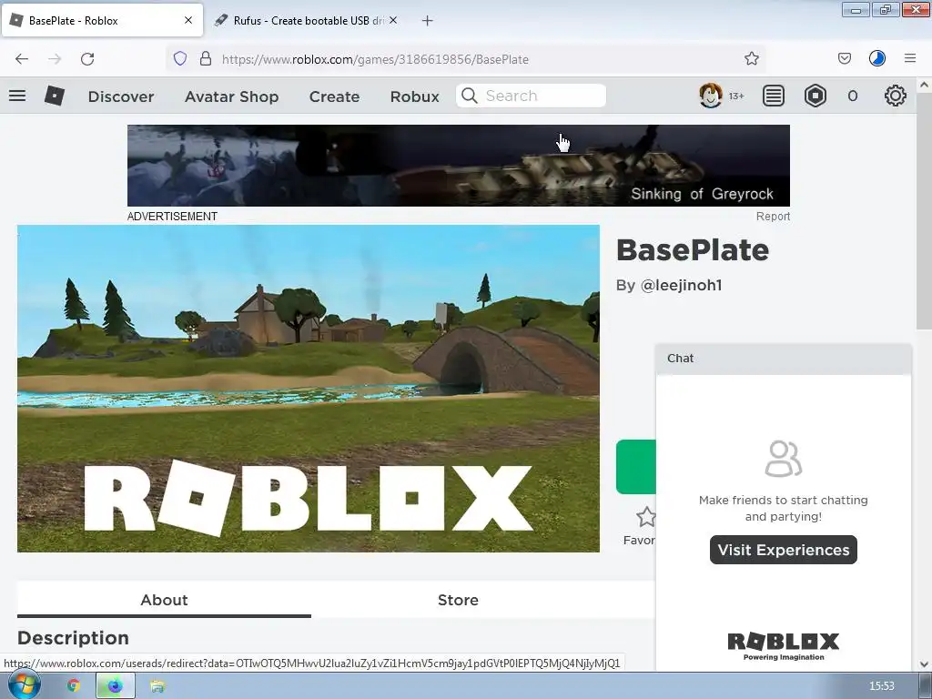Launch Chrome from the taskbar
Screen dimensions: 932x699
[x=74, y=686]
